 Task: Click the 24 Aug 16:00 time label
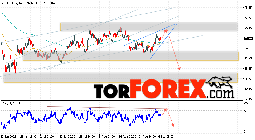pos(146,136)
